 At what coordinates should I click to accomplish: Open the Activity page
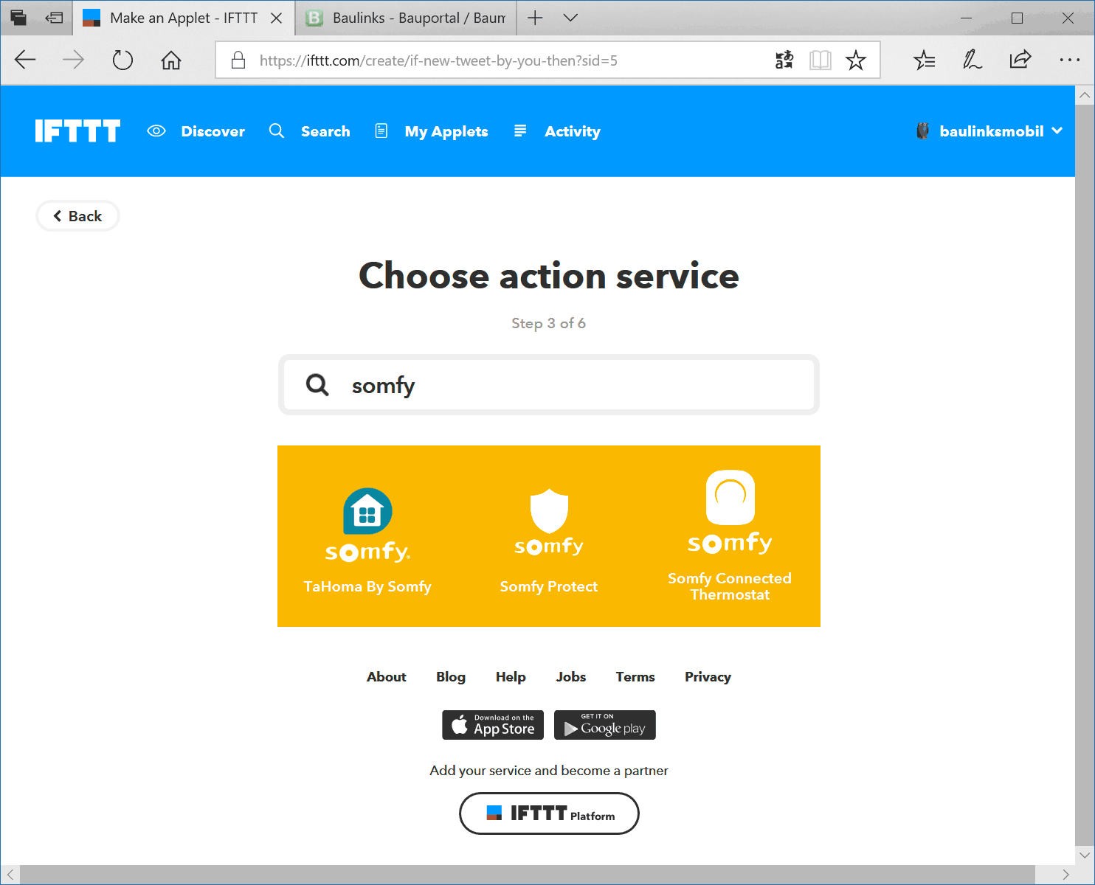click(x=557, y=131)
